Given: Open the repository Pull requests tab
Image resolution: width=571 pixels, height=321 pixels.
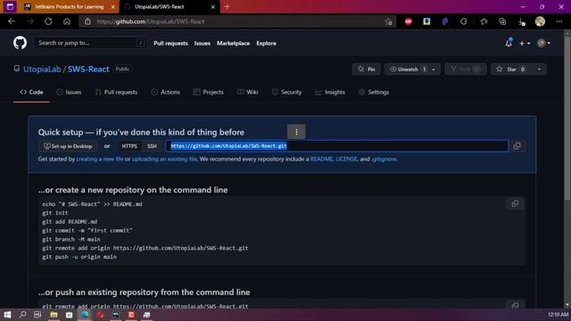Looking at the screenshot, I should point(117,92).
